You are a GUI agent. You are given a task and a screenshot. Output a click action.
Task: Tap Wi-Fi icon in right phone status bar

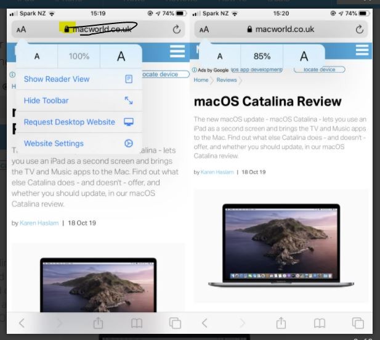(235, 14)
